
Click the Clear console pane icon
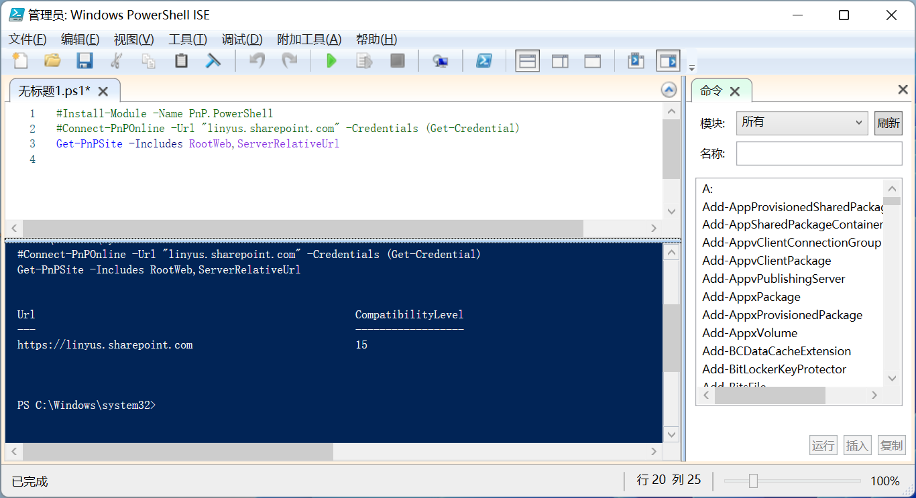pos(213,61)
